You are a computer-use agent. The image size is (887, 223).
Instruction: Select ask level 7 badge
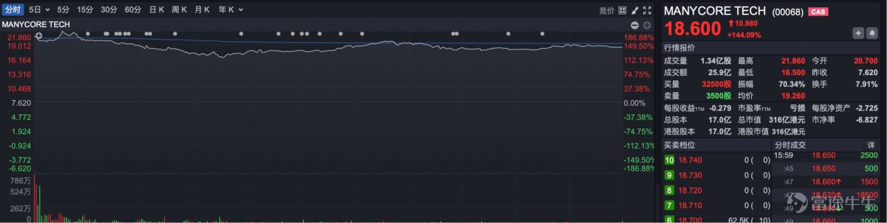pyautogui.click(x=669, y=205)
